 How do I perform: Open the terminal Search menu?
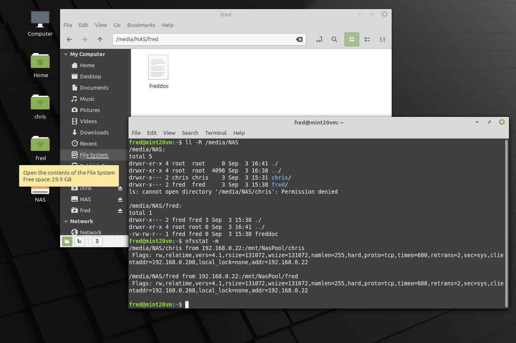(x=190, y=133)
